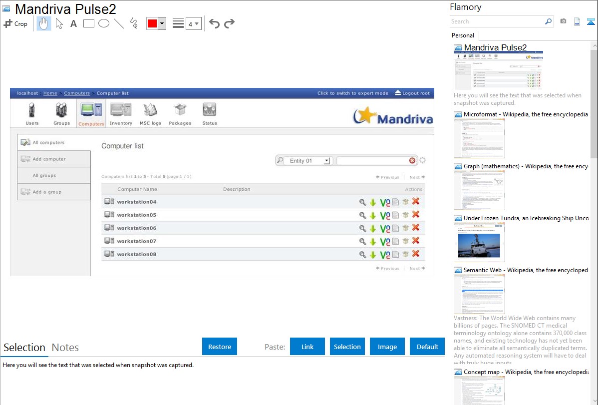Pick the ellipse drawing tool
The width and height of the screenshot is (598, 405).
(104, 23)
